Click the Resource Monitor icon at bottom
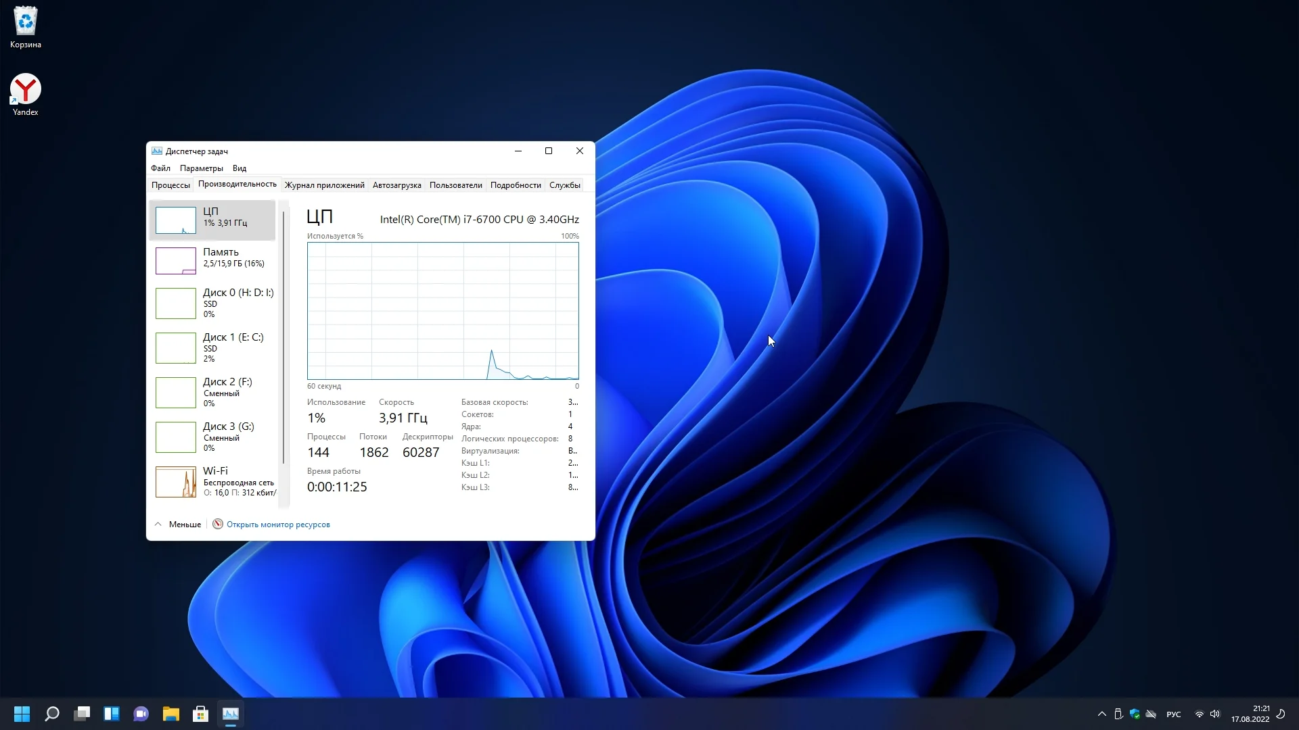The width and height of the screenshot is (1299, 730). point(218,525)
